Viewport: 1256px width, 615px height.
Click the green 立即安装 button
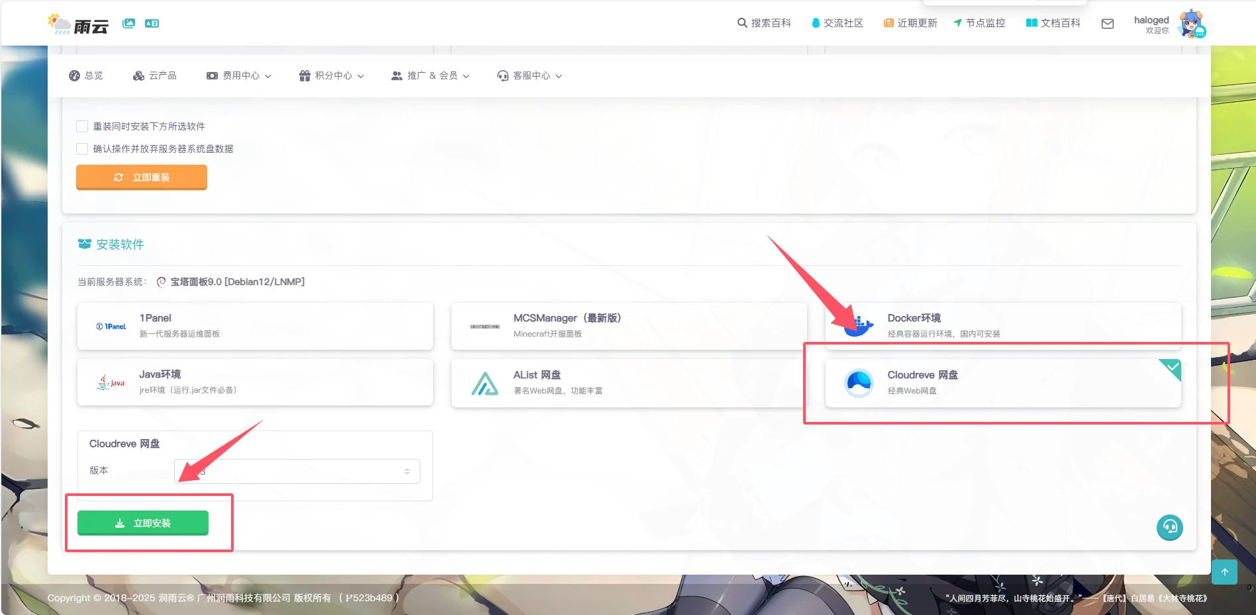[143, 523]
